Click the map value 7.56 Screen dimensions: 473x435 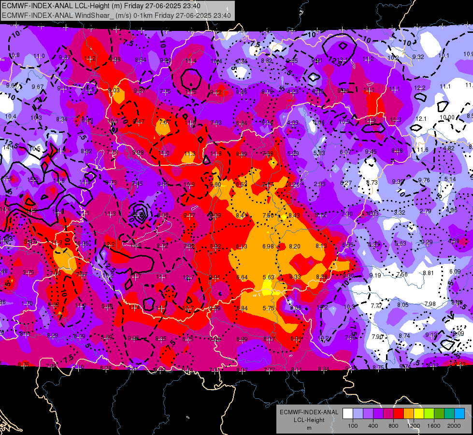pos(402,274)
